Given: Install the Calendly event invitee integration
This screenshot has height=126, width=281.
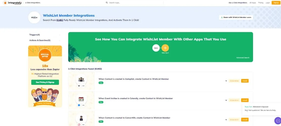Looking at the screenshot, I should [245, 100].
